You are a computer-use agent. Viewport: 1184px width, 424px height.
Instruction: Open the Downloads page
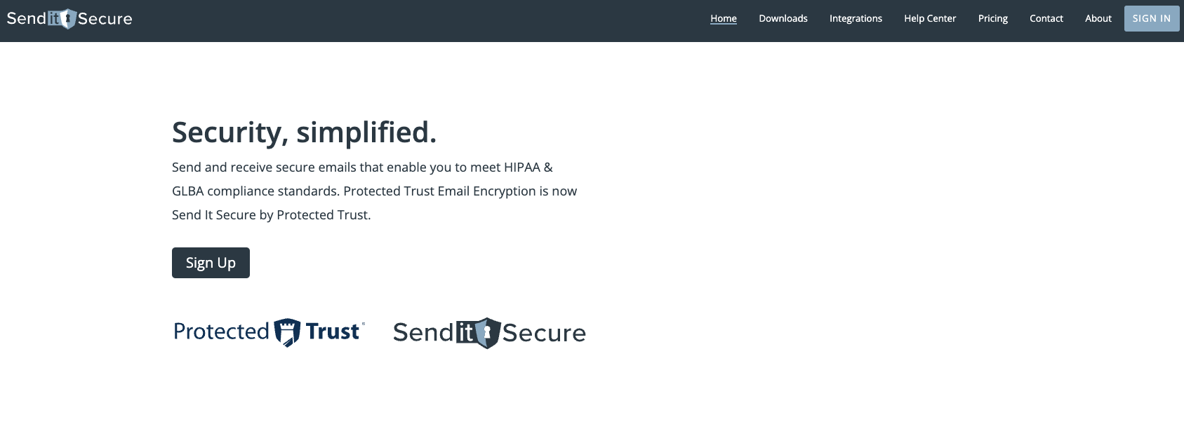(x=783, y=18)
